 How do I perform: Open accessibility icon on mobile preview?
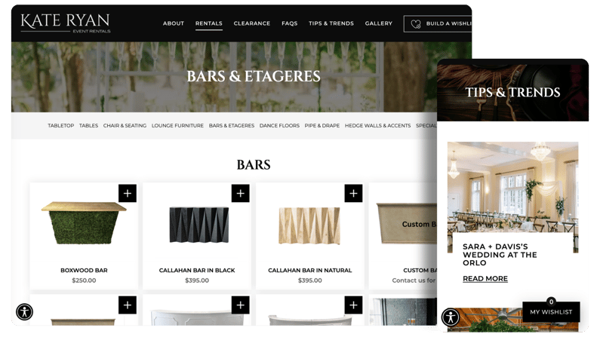(x=451, y=317)
